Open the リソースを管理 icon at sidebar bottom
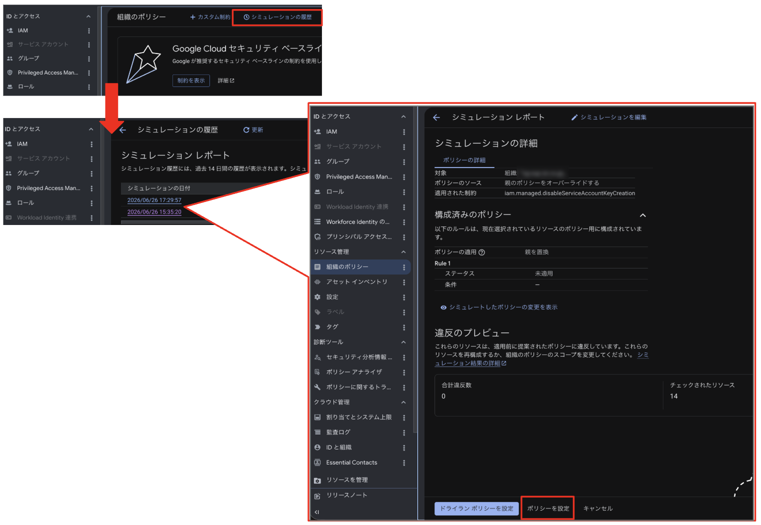The height and width of the screenshot is (525, 761). (x=317, y=480)
